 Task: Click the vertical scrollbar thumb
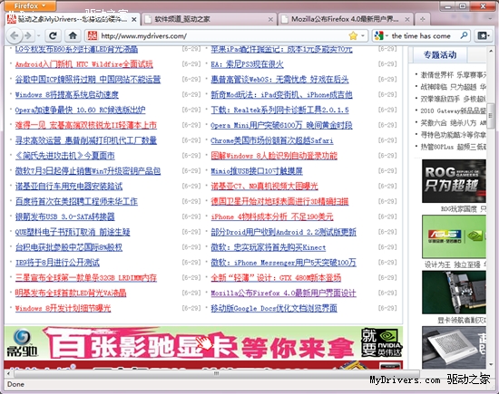pos(491,116)
